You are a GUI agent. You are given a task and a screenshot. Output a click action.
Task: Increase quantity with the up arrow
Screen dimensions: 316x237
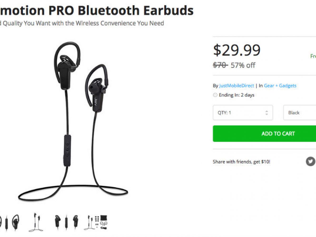click(x=266, y=111)
